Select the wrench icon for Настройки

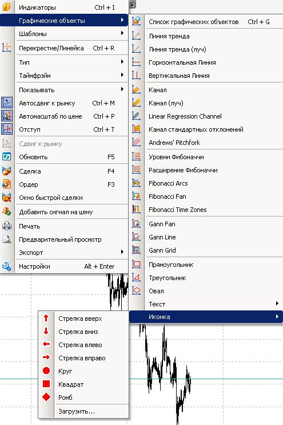7,266
